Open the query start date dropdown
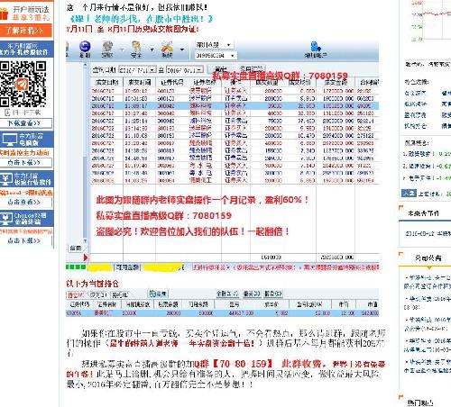This screenshot has height=407, width=451. (x=152, y=70)
